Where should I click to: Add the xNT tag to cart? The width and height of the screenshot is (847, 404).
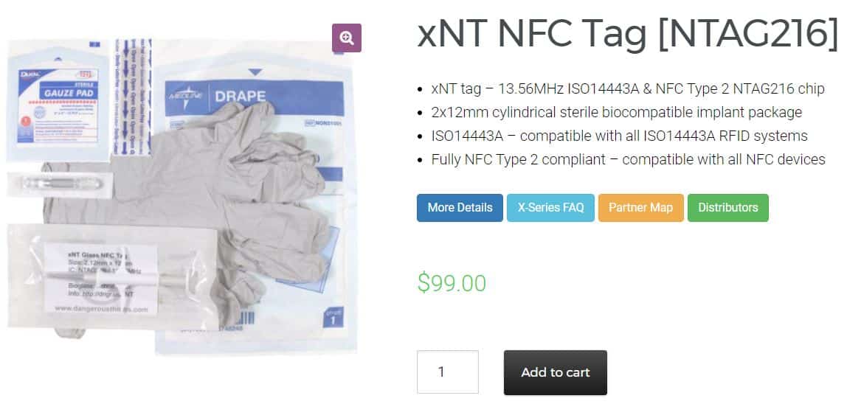pos(556,373)
